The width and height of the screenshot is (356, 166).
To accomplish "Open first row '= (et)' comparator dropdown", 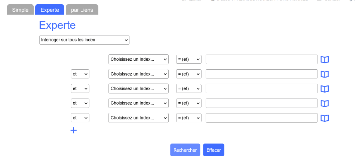I will click(x=189, y=60).
